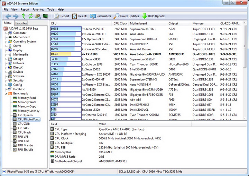Open the Help menu

coord(61,10)
